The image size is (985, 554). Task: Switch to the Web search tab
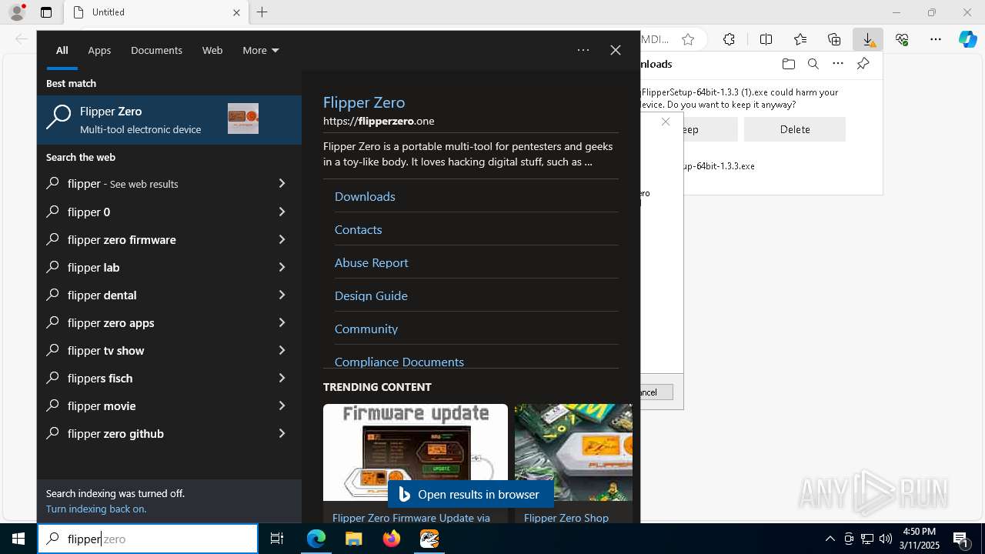point(212,50)
